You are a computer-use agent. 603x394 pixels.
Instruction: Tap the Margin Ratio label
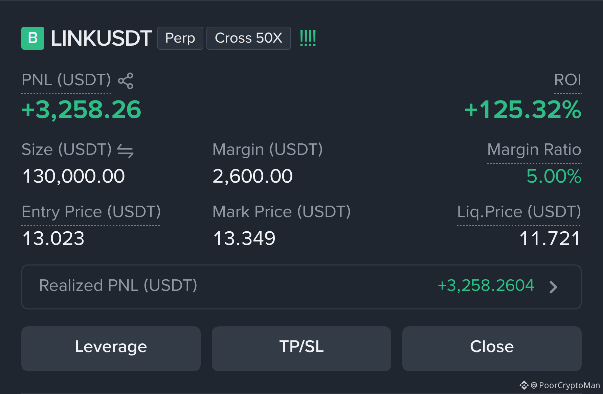534,150
